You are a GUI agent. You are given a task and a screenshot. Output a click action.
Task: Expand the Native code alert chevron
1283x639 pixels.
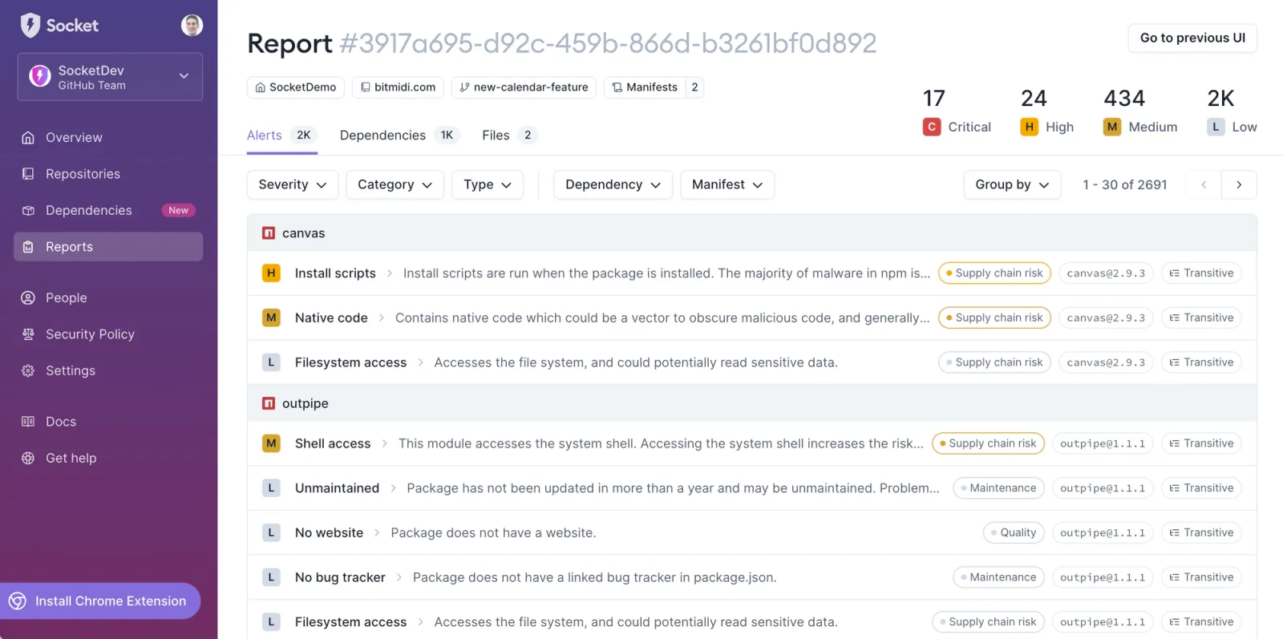(x=382, y=318)
